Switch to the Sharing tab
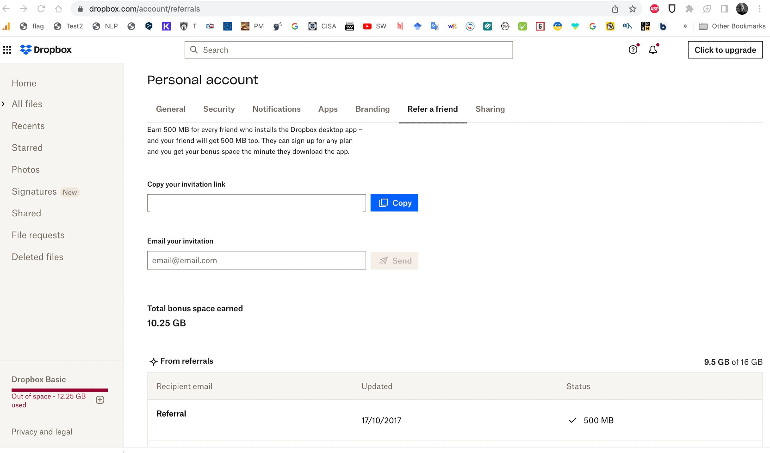 point(490,109)
